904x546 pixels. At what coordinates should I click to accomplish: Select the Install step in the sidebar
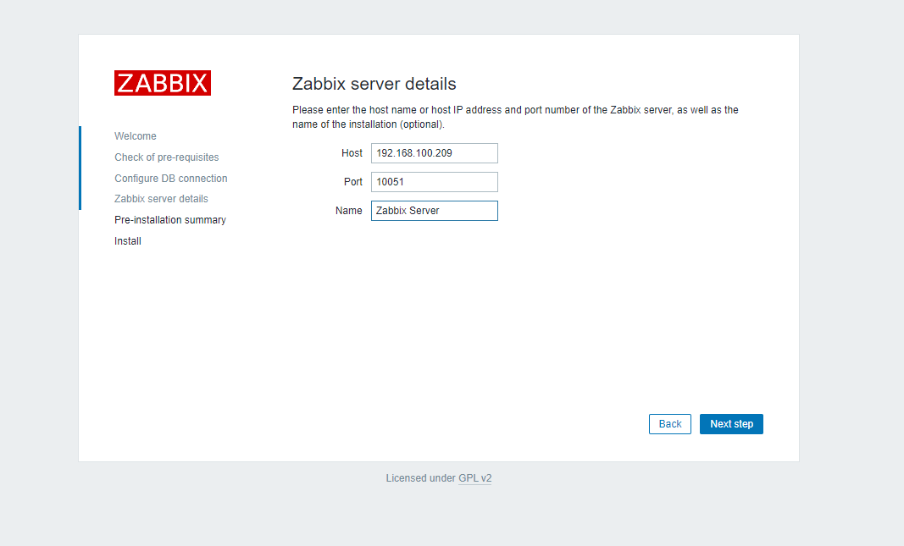(128, 241)
